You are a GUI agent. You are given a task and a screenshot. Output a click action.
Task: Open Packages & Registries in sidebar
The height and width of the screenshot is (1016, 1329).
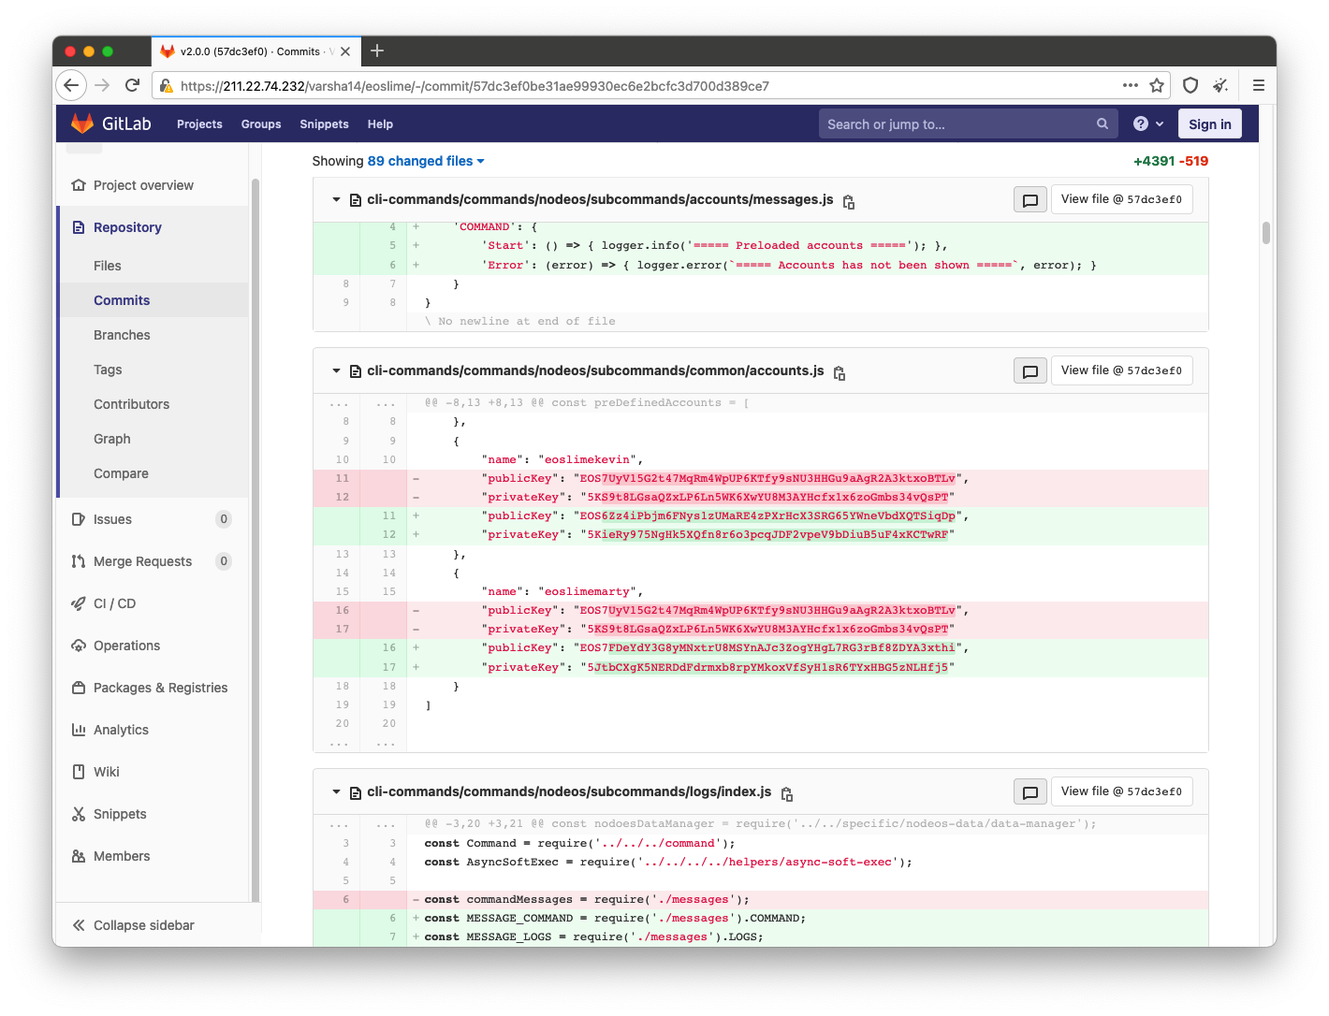point(160,688)
